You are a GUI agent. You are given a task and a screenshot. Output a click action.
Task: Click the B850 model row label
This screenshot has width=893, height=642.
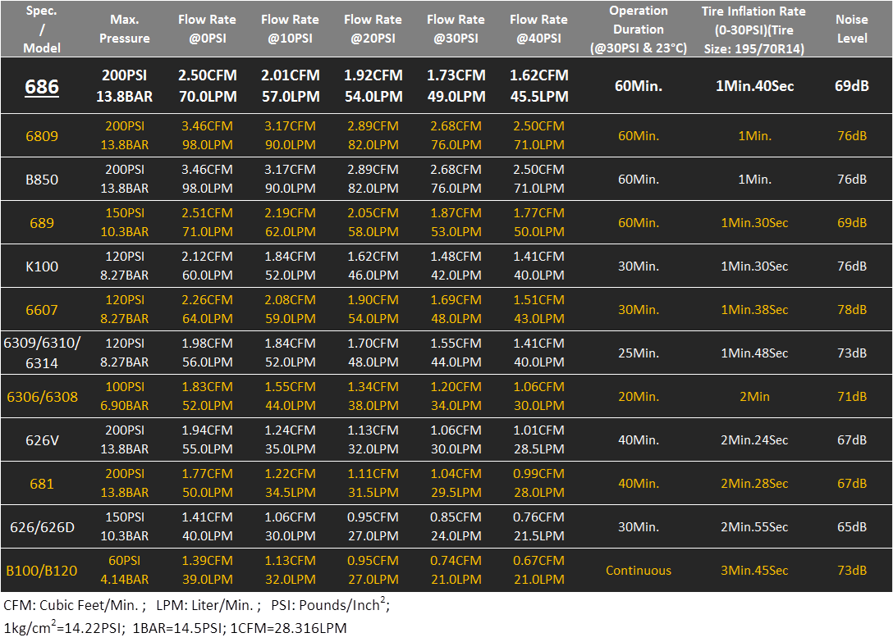click(42, 180)
